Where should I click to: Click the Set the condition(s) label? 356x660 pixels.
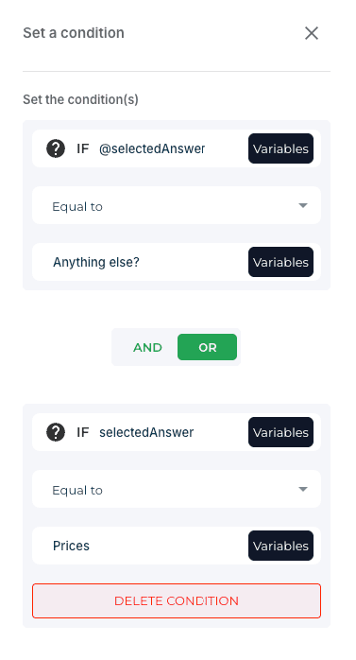point(80,100)
